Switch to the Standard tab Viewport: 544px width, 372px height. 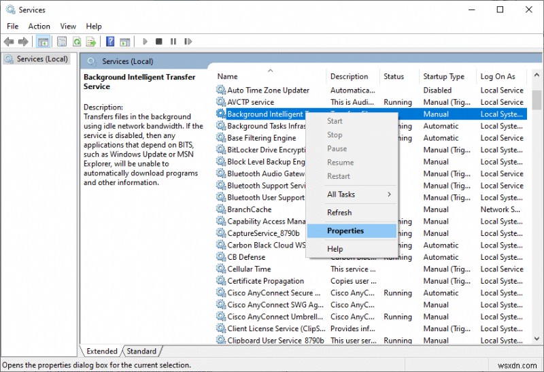coord(141,351)
